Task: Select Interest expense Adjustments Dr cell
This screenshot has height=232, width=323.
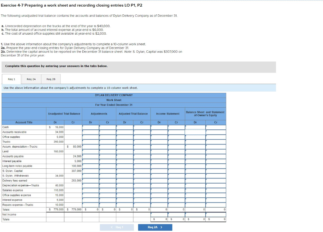Action: 91,200
